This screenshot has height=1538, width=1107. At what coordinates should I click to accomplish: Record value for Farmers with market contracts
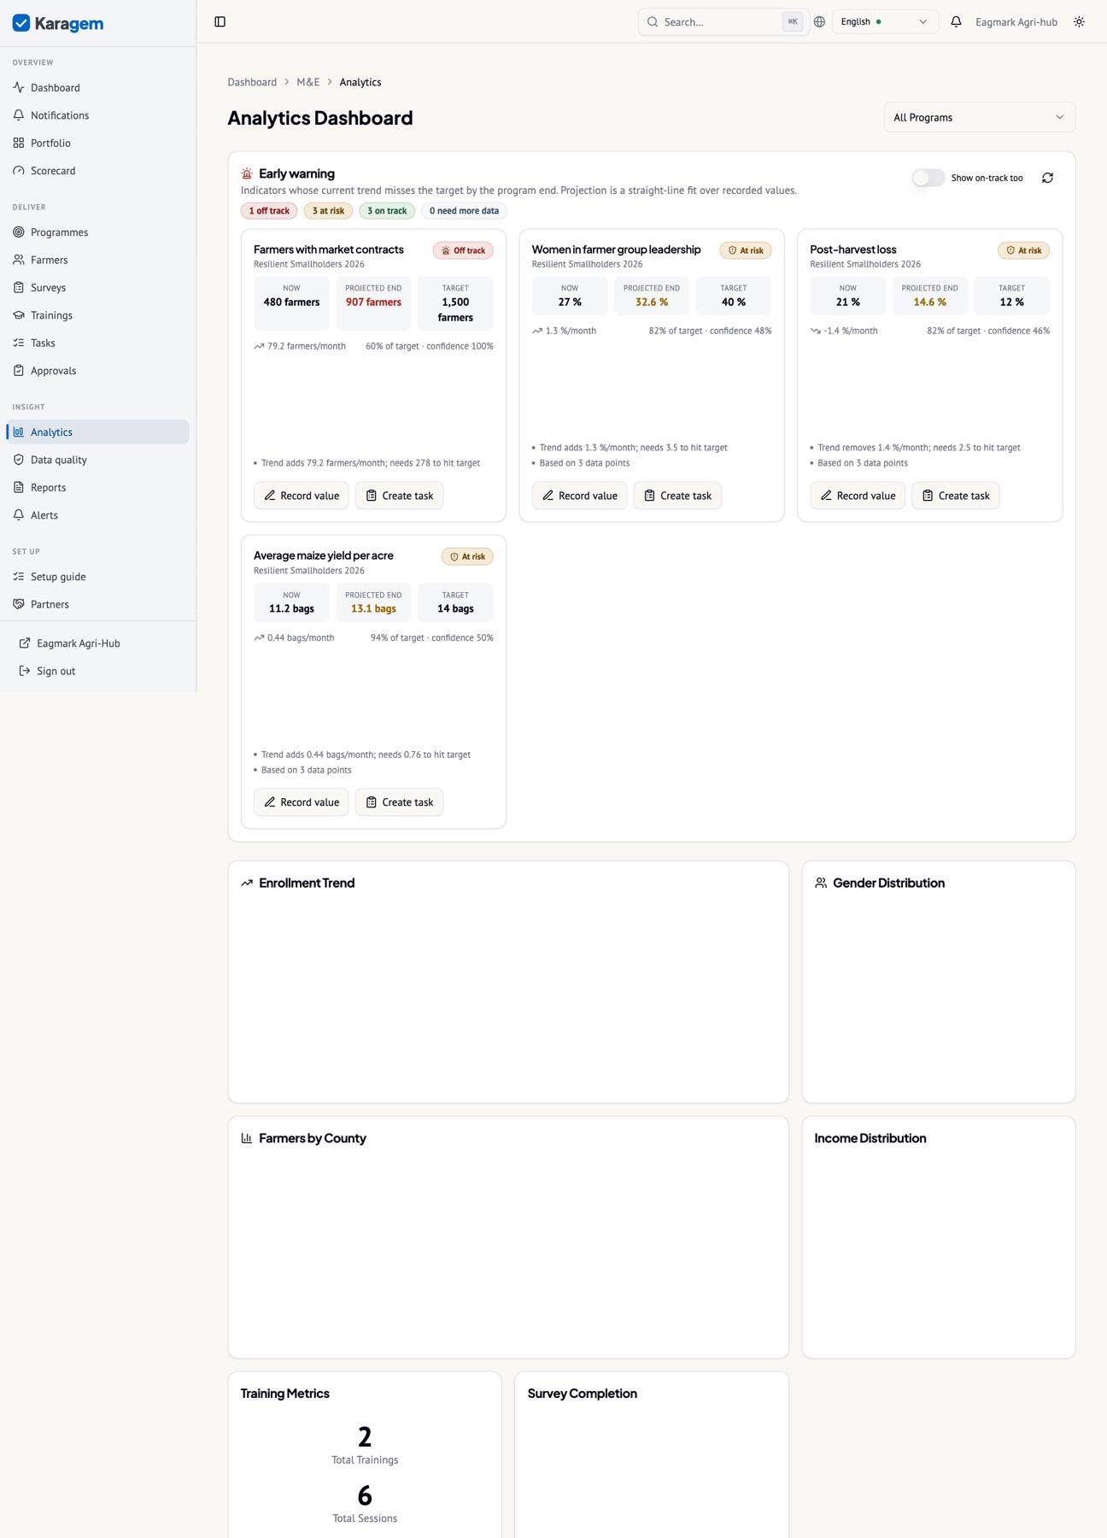click(302, 496)
